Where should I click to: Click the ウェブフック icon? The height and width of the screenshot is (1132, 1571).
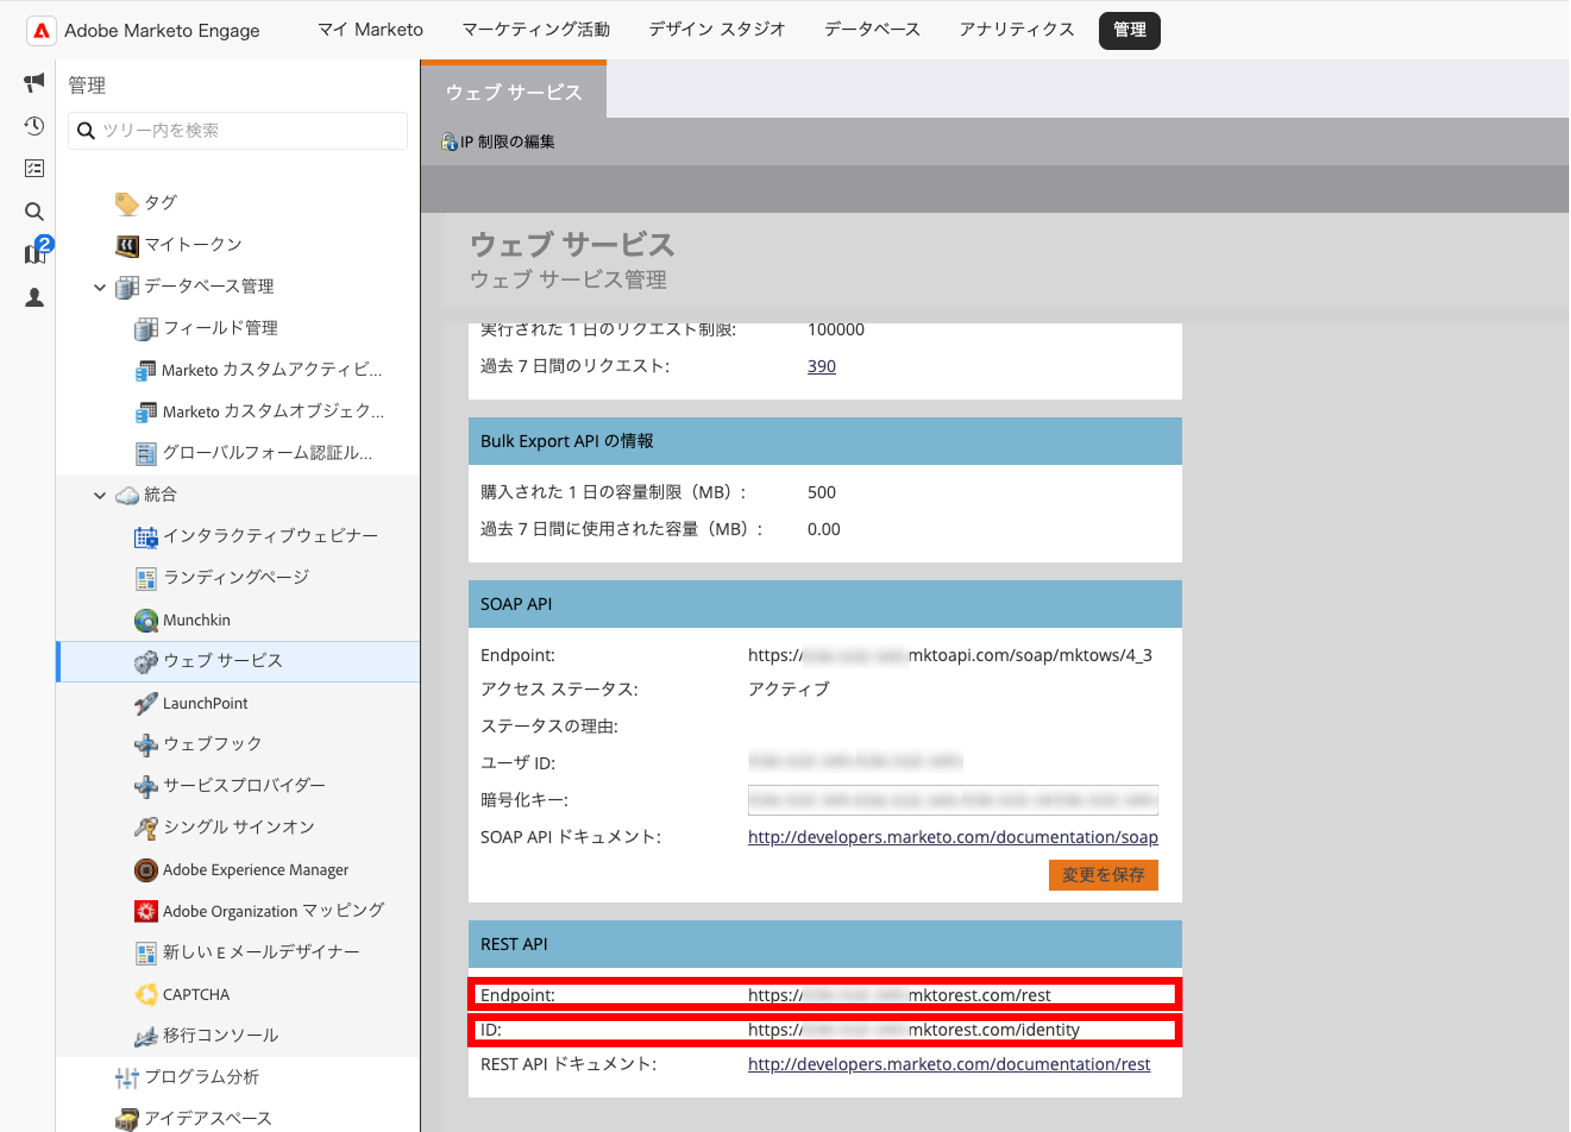pyautogui.click(x=145, y=745)
